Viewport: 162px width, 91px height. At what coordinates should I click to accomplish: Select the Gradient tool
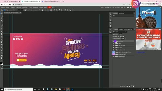tap(2, 39)
